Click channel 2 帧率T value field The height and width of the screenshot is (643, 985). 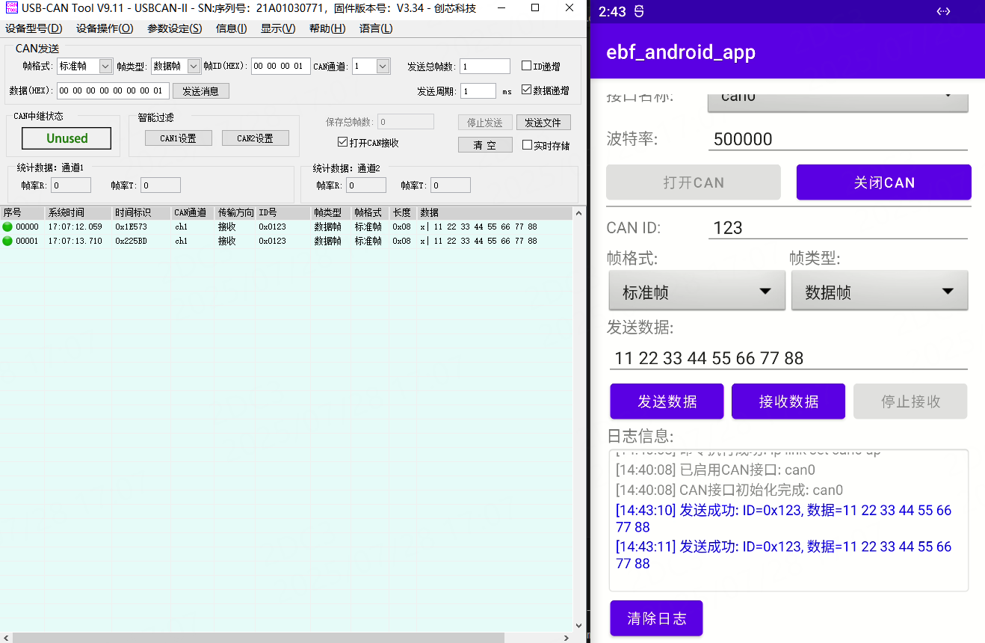(451, 185)
